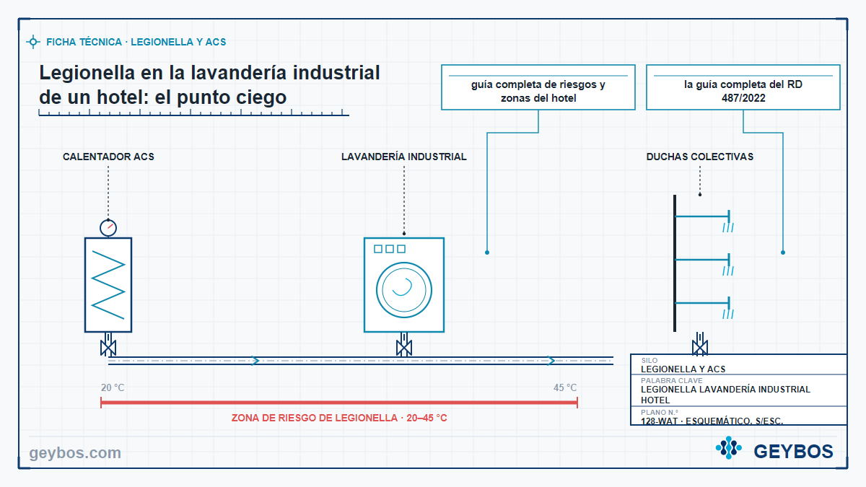Click the SILO value 'LEGIONELLA Y ACS'
This screenshot has height=487, width=866.
coord(683,369)
